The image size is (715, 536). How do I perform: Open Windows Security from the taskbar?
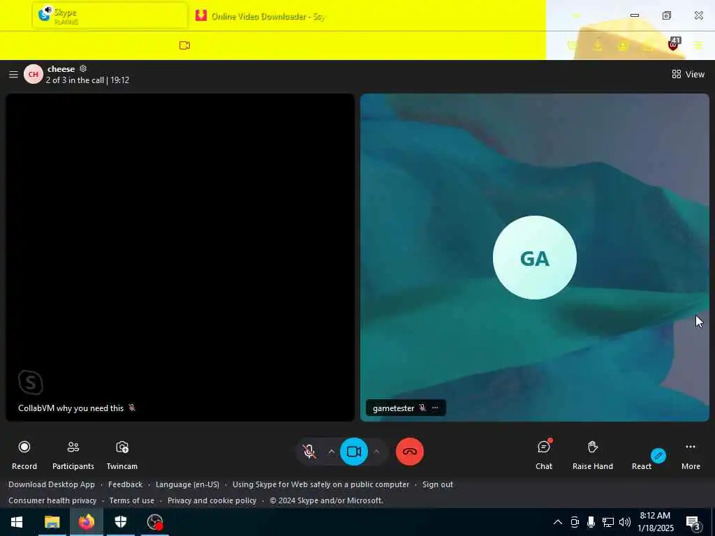tap(120, 522)
